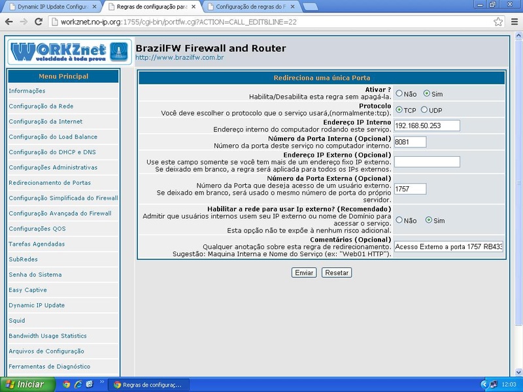The image size is (523, 392).
Task: Click the Comentários text field
Action: (x=448, y=247)
